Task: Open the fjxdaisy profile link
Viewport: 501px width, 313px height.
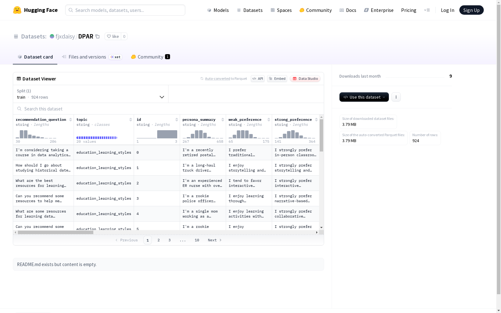Action: tap(65, 36)
